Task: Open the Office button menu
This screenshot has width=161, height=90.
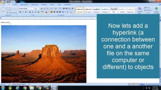Action: point(2,2)
